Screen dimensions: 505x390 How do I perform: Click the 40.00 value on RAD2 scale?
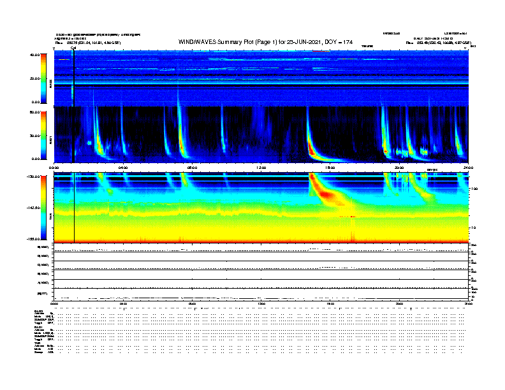coord(34,55)
